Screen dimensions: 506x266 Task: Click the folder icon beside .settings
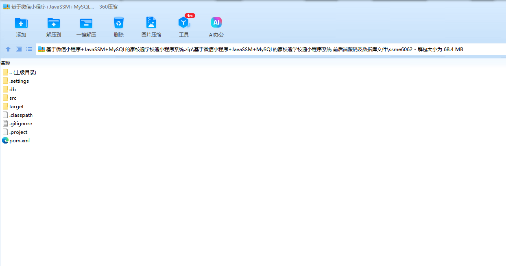[5, 81]
